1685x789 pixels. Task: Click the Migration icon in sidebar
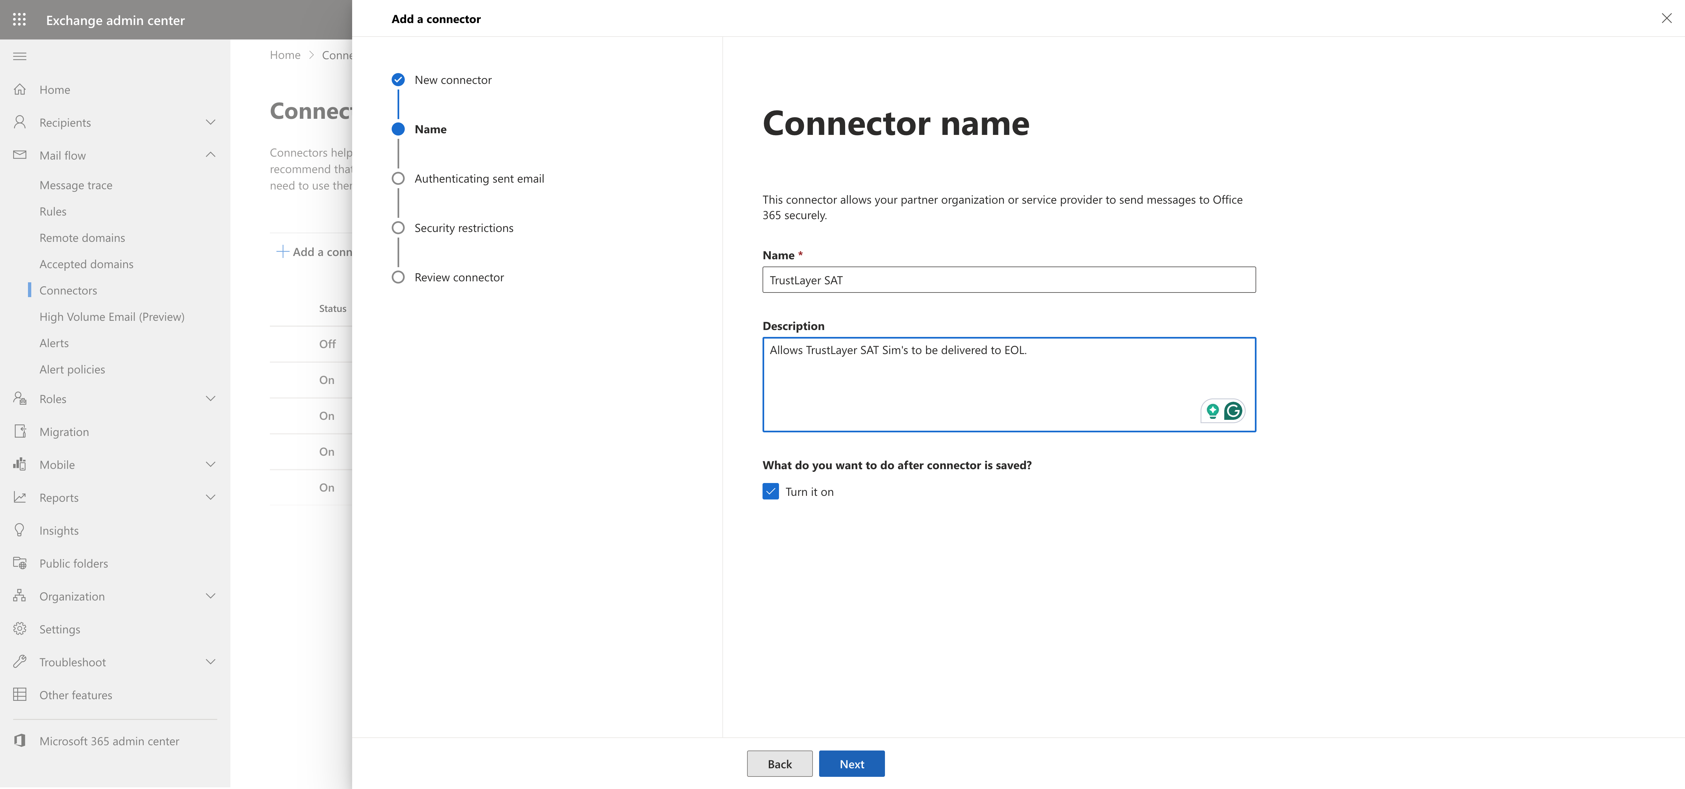coord(20,432)
